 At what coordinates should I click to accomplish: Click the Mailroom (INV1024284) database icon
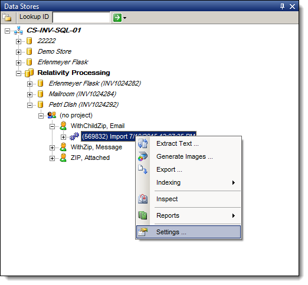click(41, 94)
